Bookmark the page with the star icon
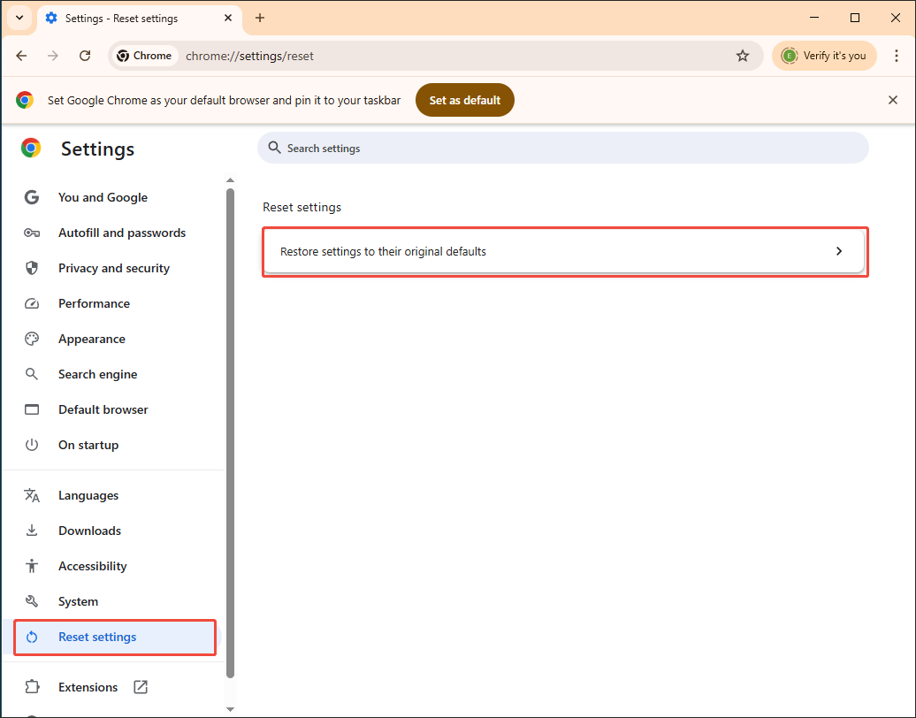 click(743, 55)
